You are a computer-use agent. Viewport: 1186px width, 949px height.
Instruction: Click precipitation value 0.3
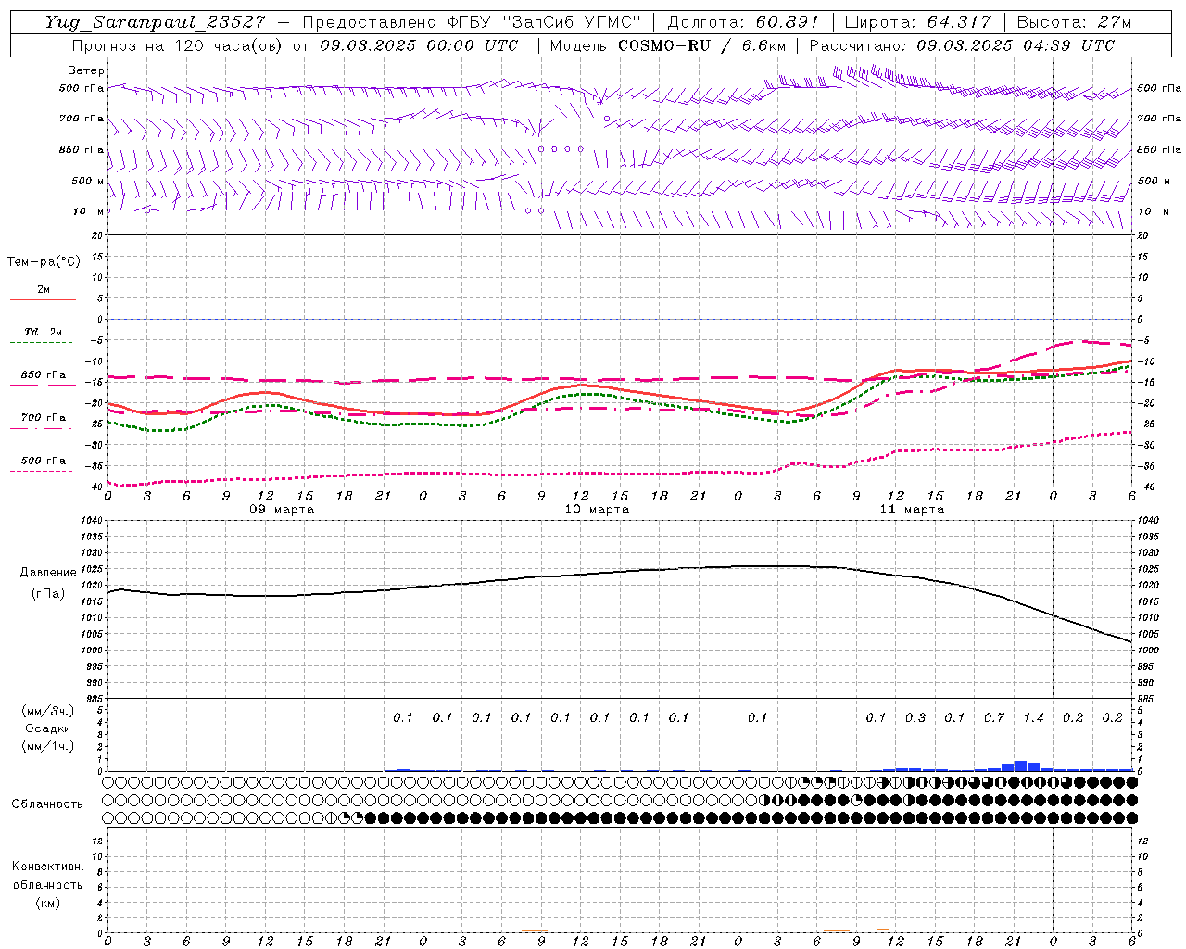pyautogui.click(x=915, y=717)
